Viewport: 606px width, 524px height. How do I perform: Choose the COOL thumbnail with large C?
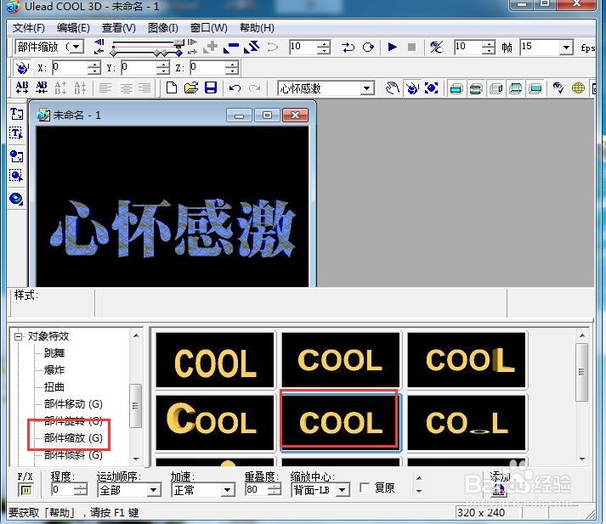click(x=214, y=422)
